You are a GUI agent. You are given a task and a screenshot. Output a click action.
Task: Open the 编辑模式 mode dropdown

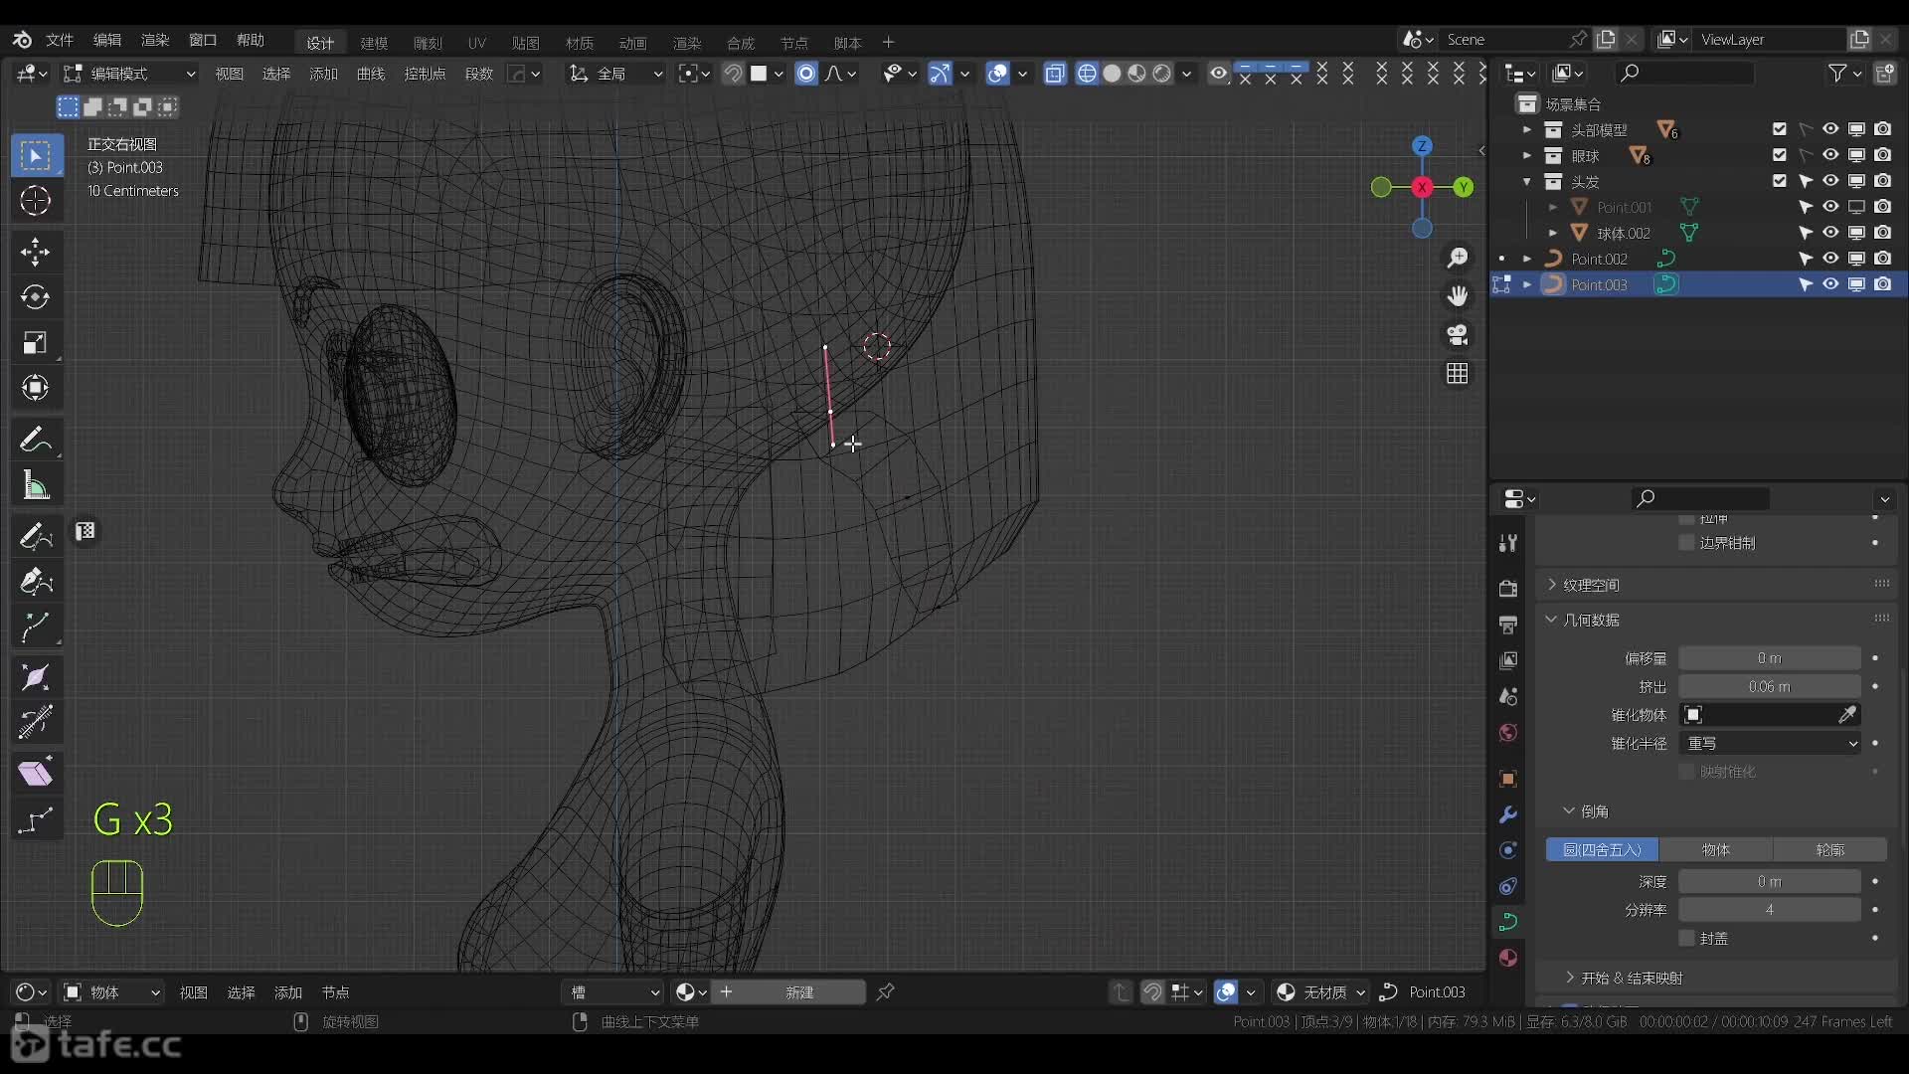tap(129, 74)
